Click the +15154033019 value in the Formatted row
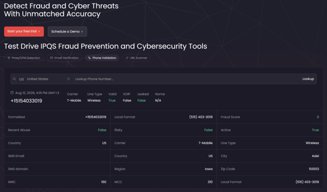Image resolution: width=327 pixels, height=192 pixels. [96, 117]
